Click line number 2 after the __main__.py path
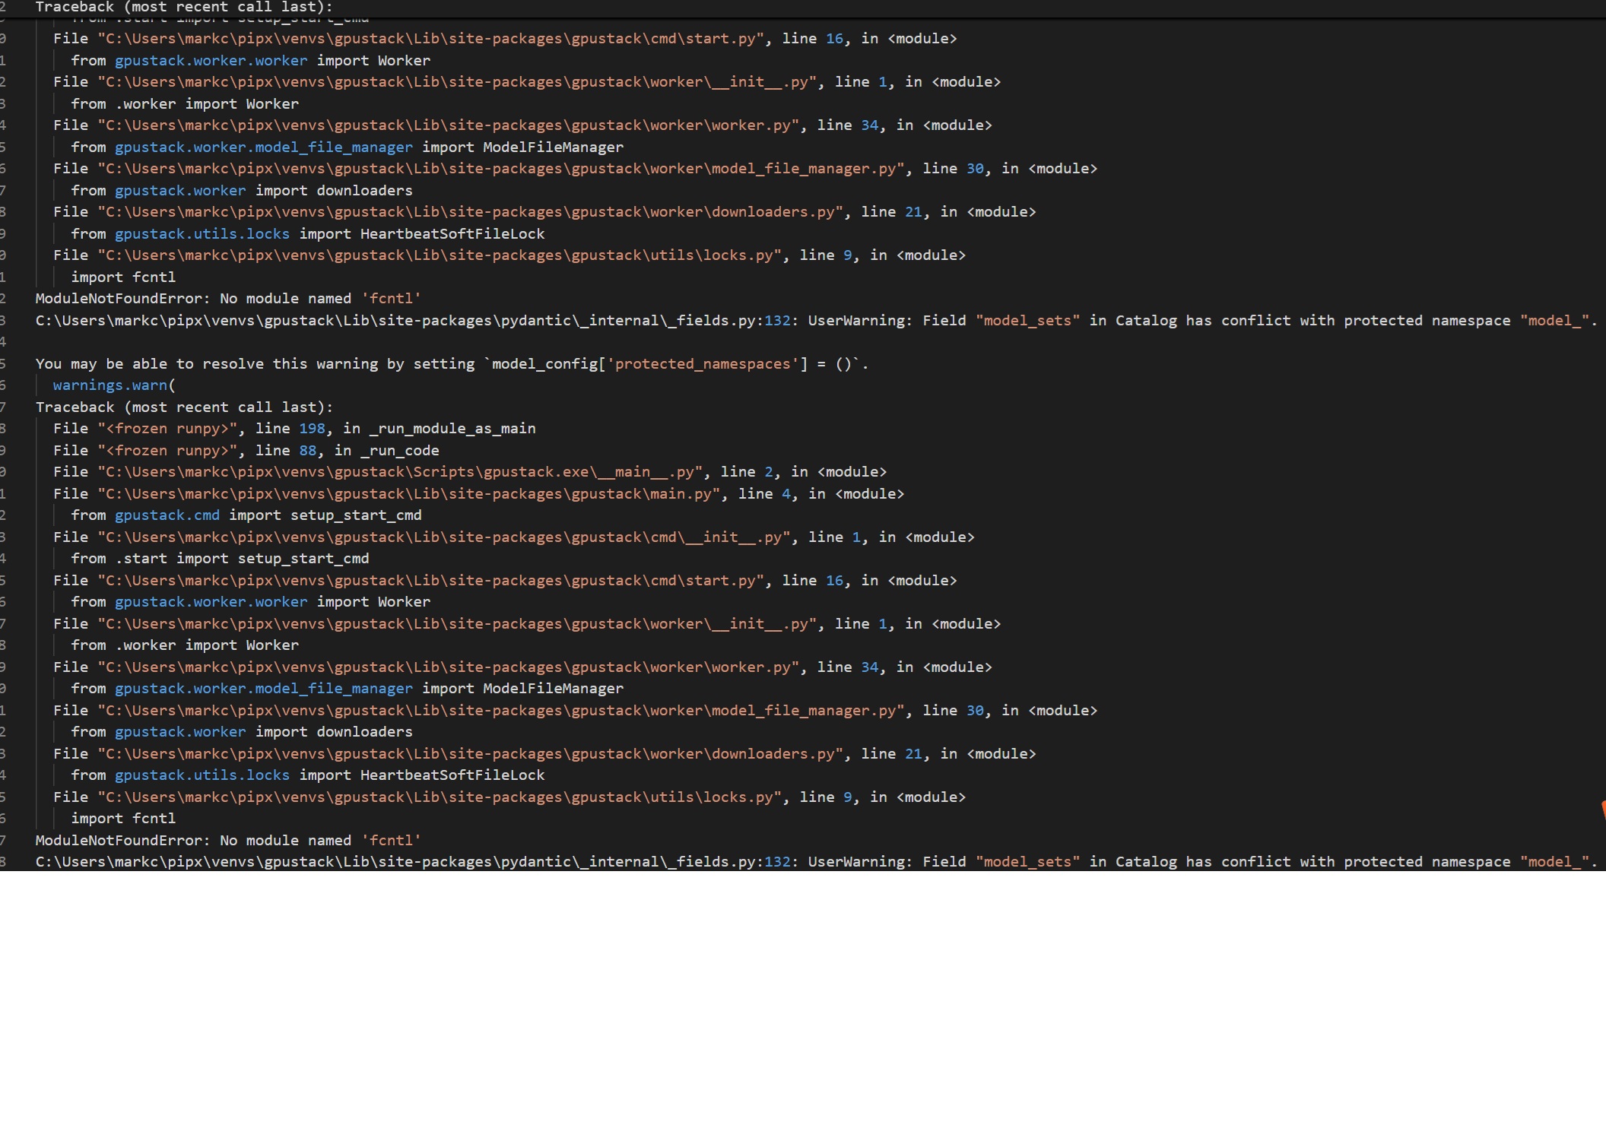Screen dimensions: 1606x1125 (768, 472)
